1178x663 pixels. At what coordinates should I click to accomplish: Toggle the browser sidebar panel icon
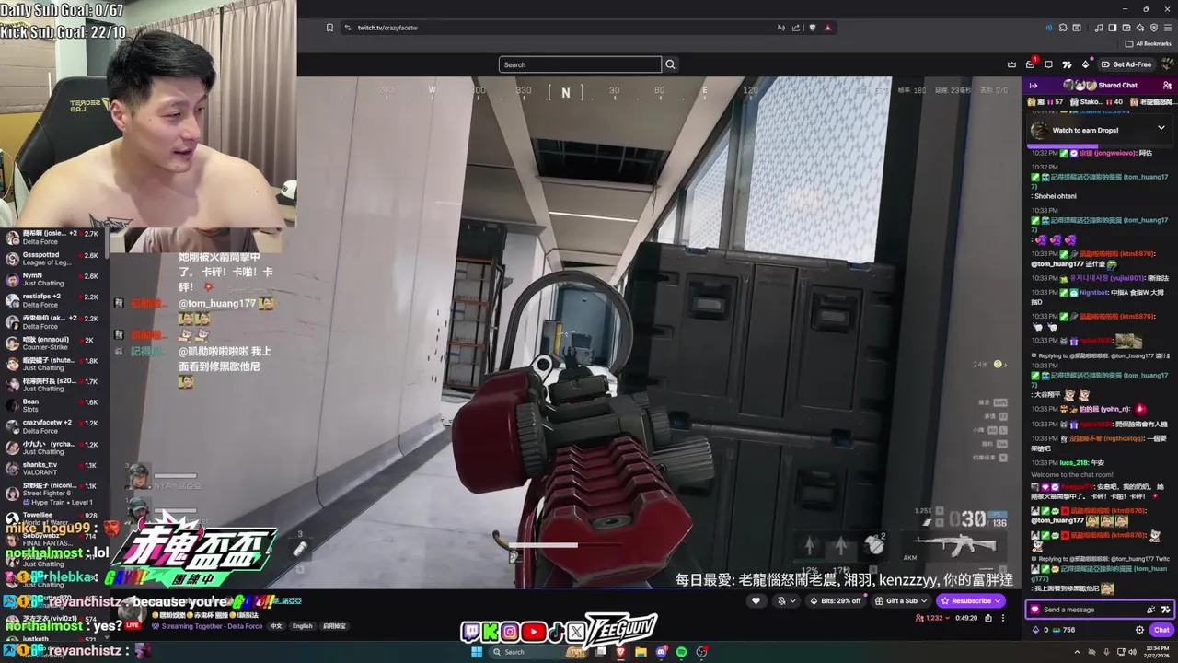click(x=1113, y=28)
